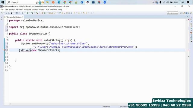
Task: Click the Last Edit Location icon
Action: pos(84,13)
